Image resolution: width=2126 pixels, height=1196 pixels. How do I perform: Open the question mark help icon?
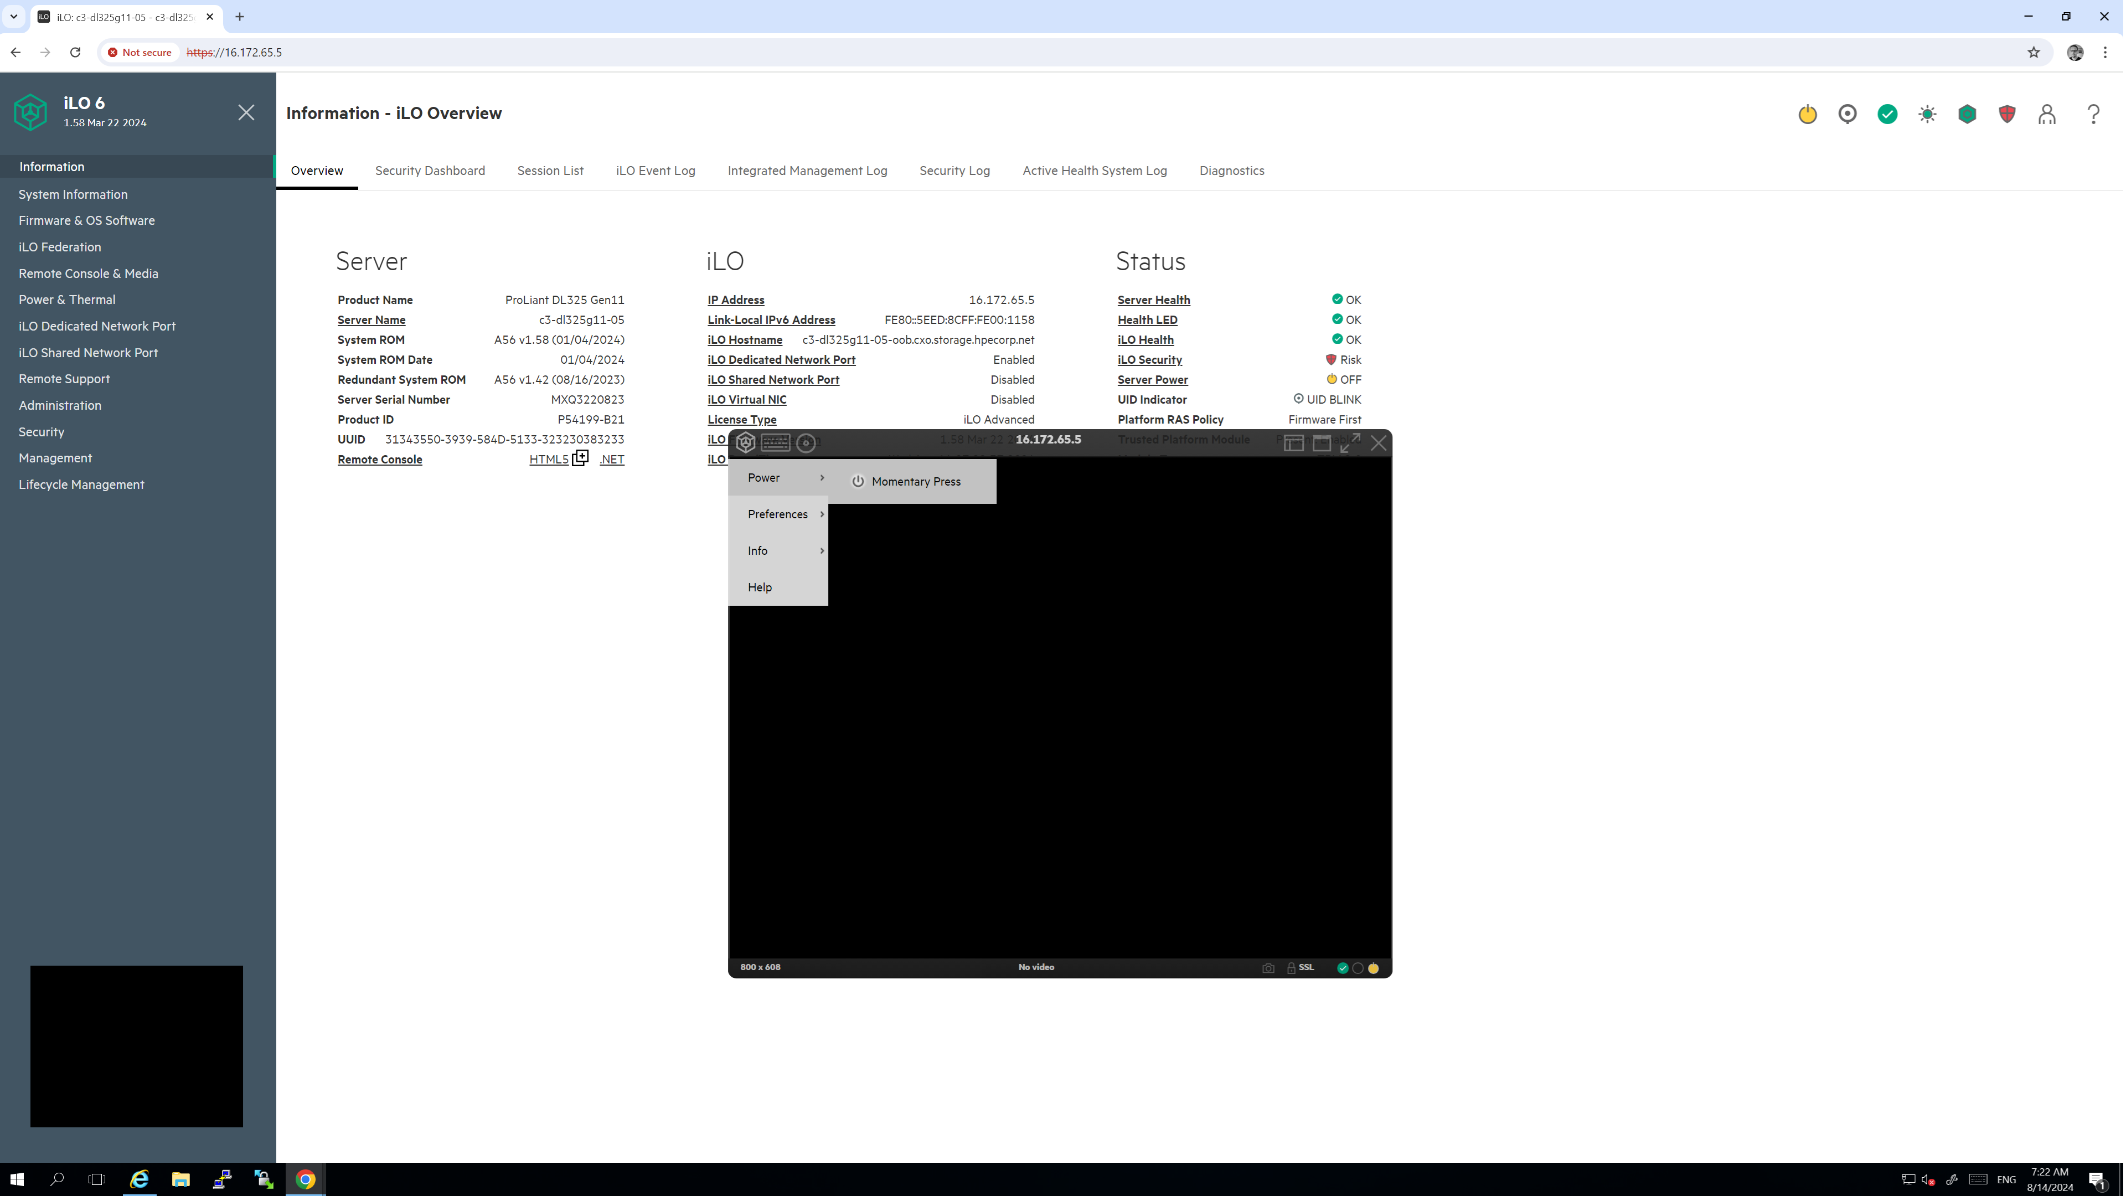tap(2093, 114)
